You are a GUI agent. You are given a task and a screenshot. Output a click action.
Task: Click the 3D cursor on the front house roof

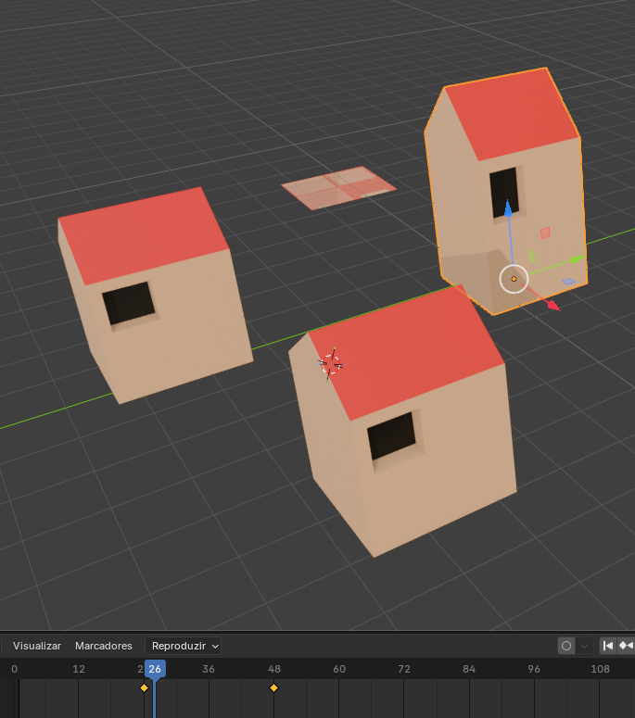click(x=330, y=364)
